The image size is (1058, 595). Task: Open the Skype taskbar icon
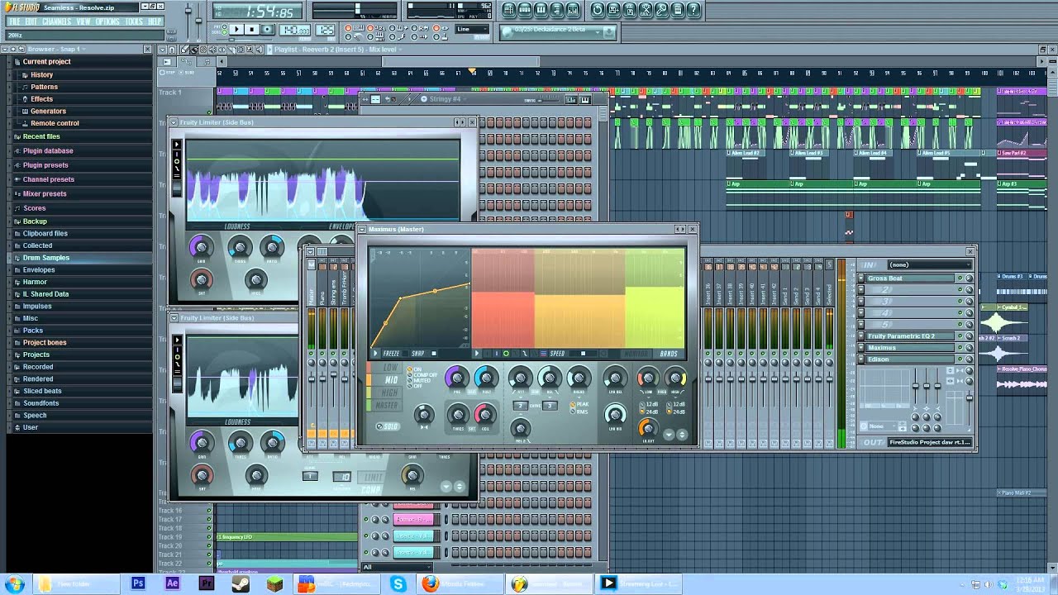point(398,583)
